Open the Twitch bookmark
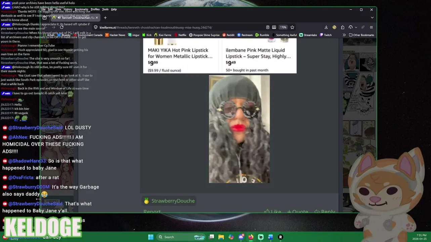 point(326,35)
